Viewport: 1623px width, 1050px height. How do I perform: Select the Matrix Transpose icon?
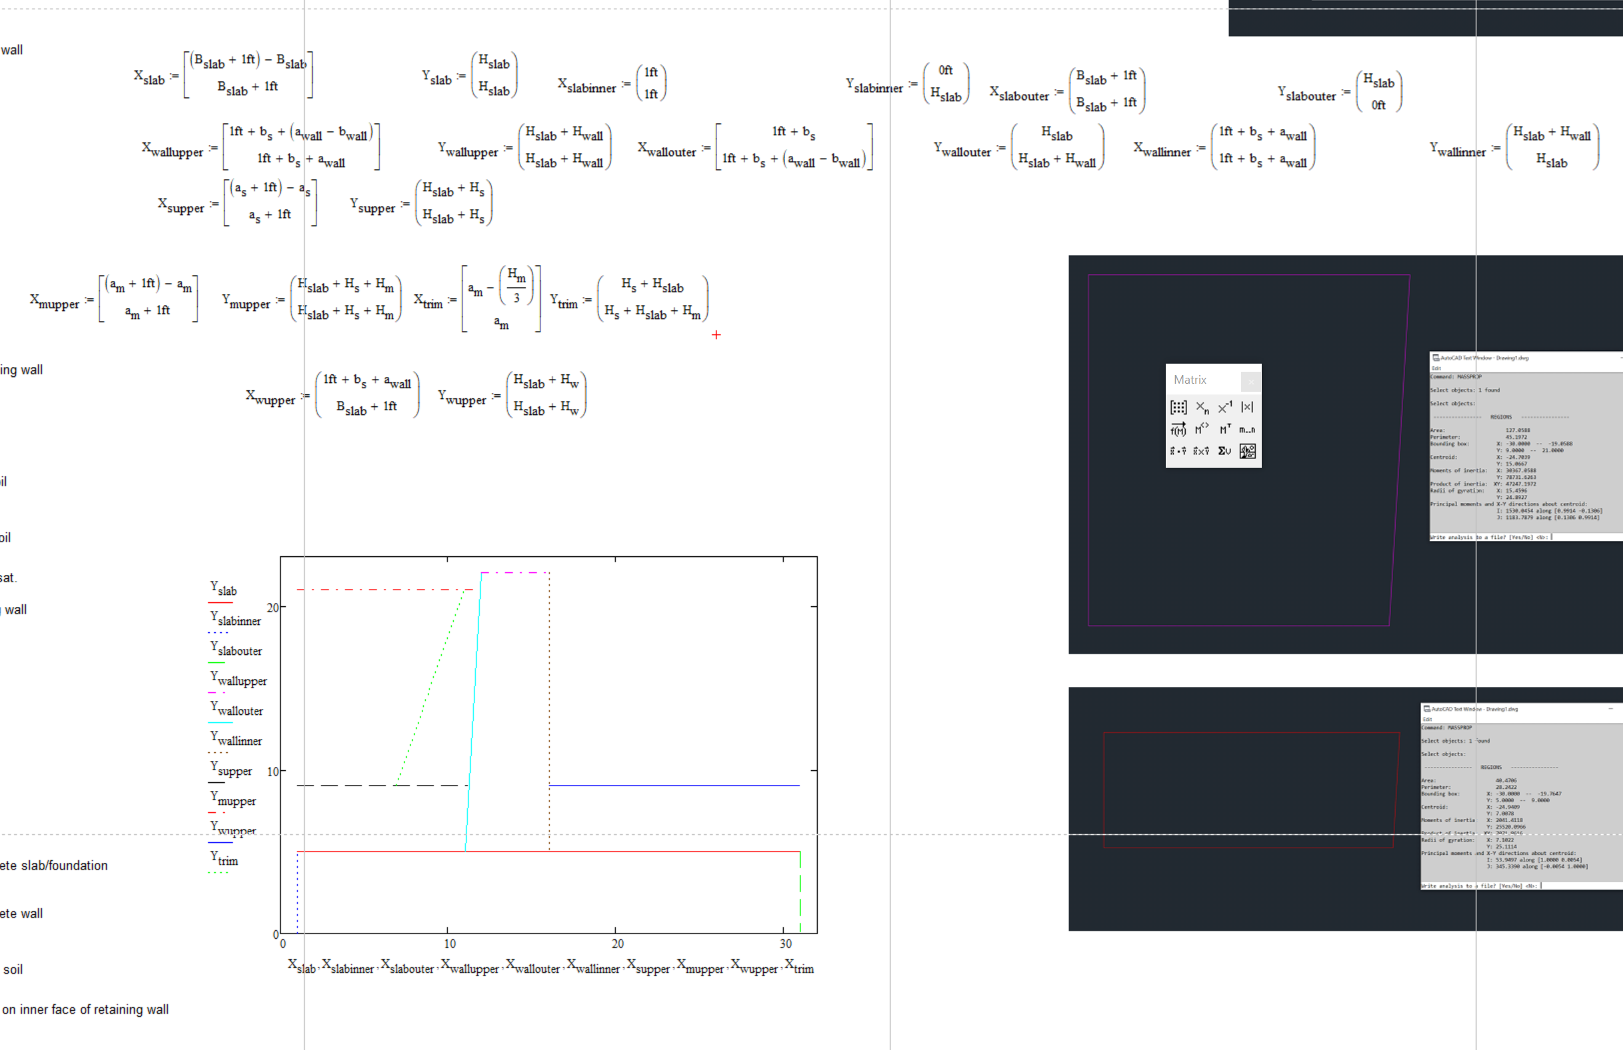pos(1226,430)
